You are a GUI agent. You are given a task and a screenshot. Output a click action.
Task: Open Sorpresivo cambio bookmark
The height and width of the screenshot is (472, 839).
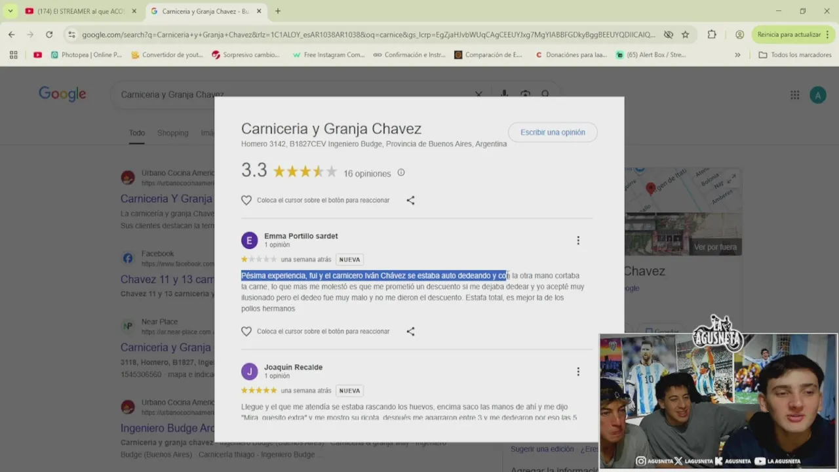tap(246, 55)
